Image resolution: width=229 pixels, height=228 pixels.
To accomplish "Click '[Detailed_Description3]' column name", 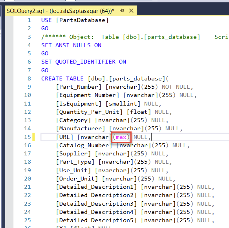I will (96, 204).
